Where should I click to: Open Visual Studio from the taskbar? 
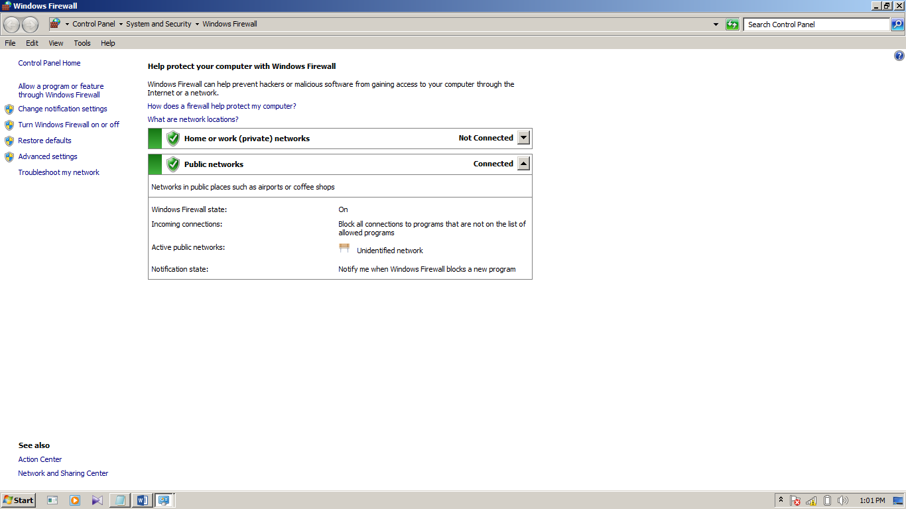97,500
